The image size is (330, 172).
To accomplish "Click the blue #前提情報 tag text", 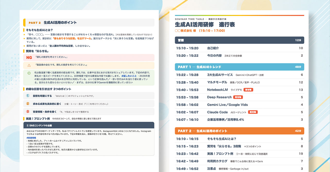I will pyautogui.click(x=31, y=138).
